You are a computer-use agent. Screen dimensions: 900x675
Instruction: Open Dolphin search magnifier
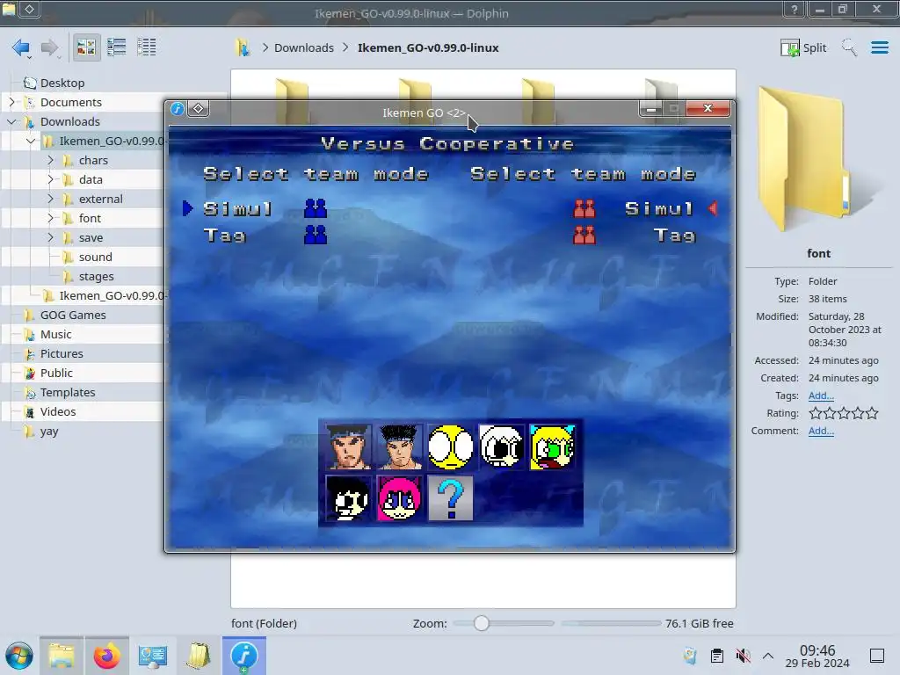[x=849, y=47]
